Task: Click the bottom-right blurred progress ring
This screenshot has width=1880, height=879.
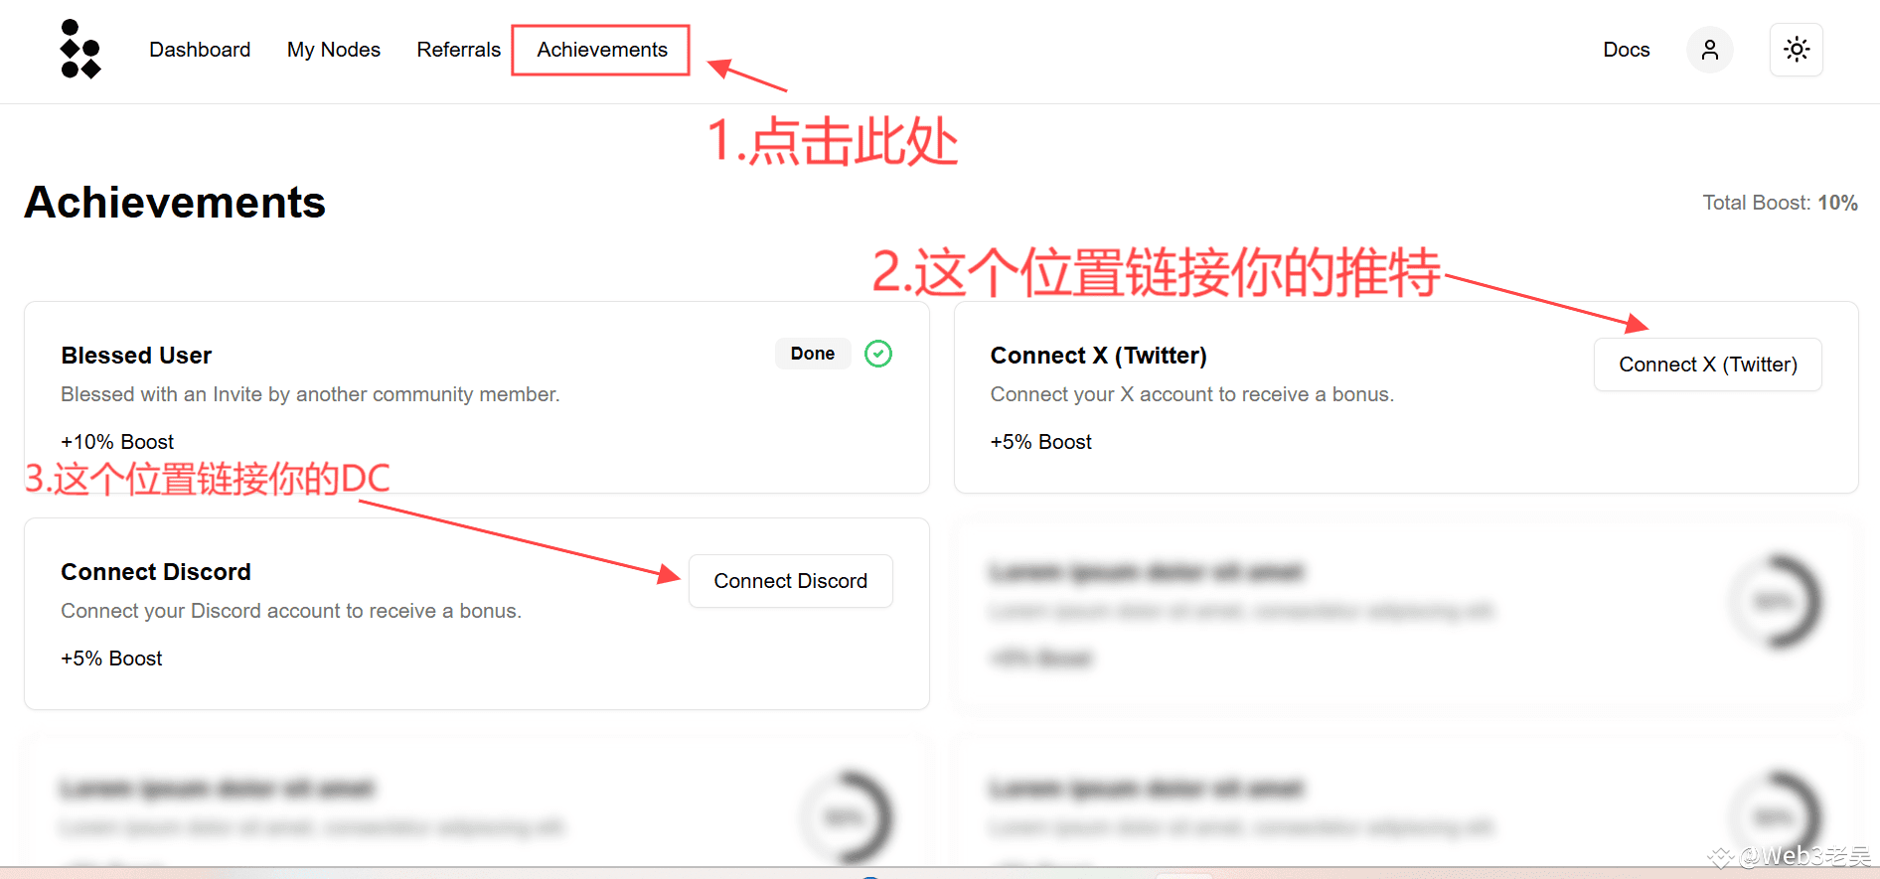Action: coord(1775,817)
